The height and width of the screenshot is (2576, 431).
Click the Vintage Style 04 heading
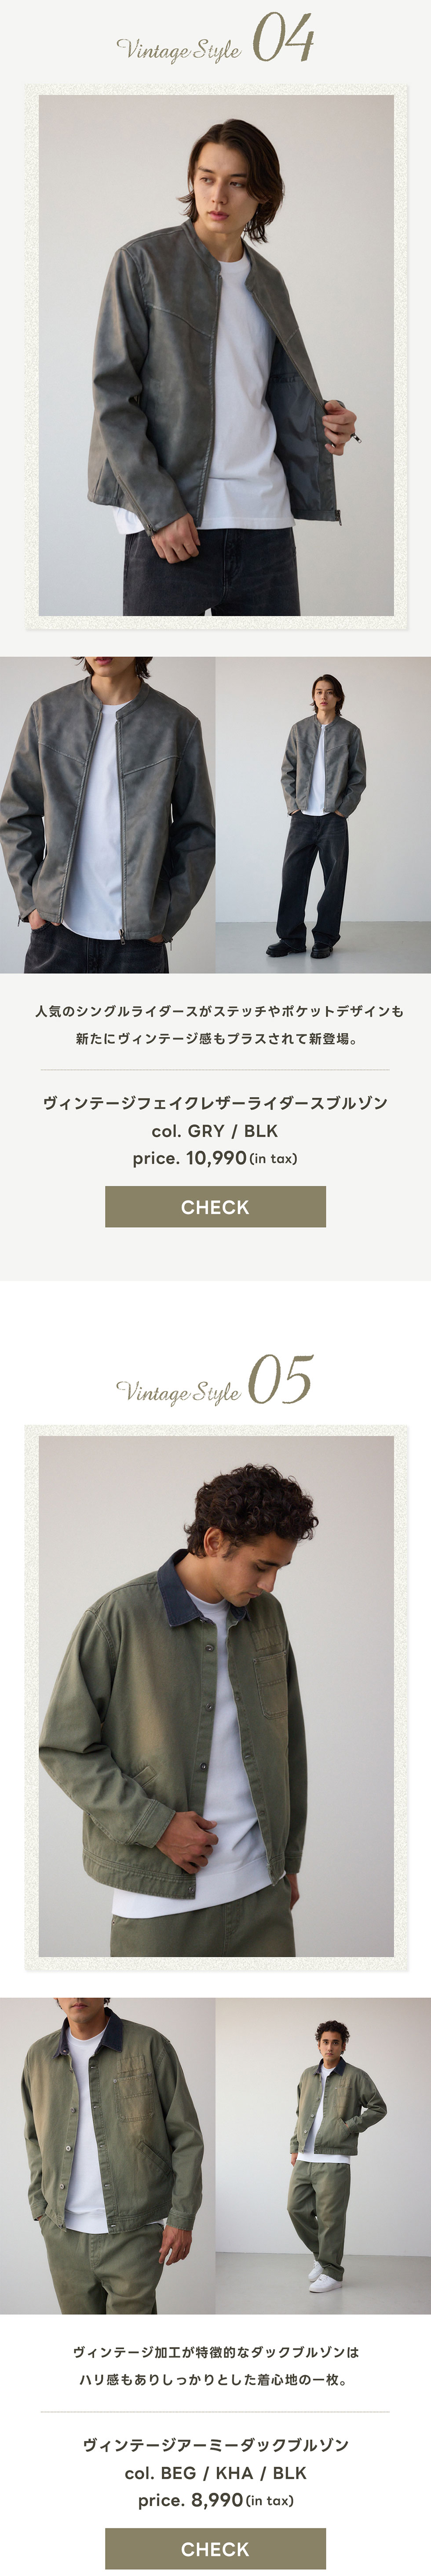click(215, 40)
